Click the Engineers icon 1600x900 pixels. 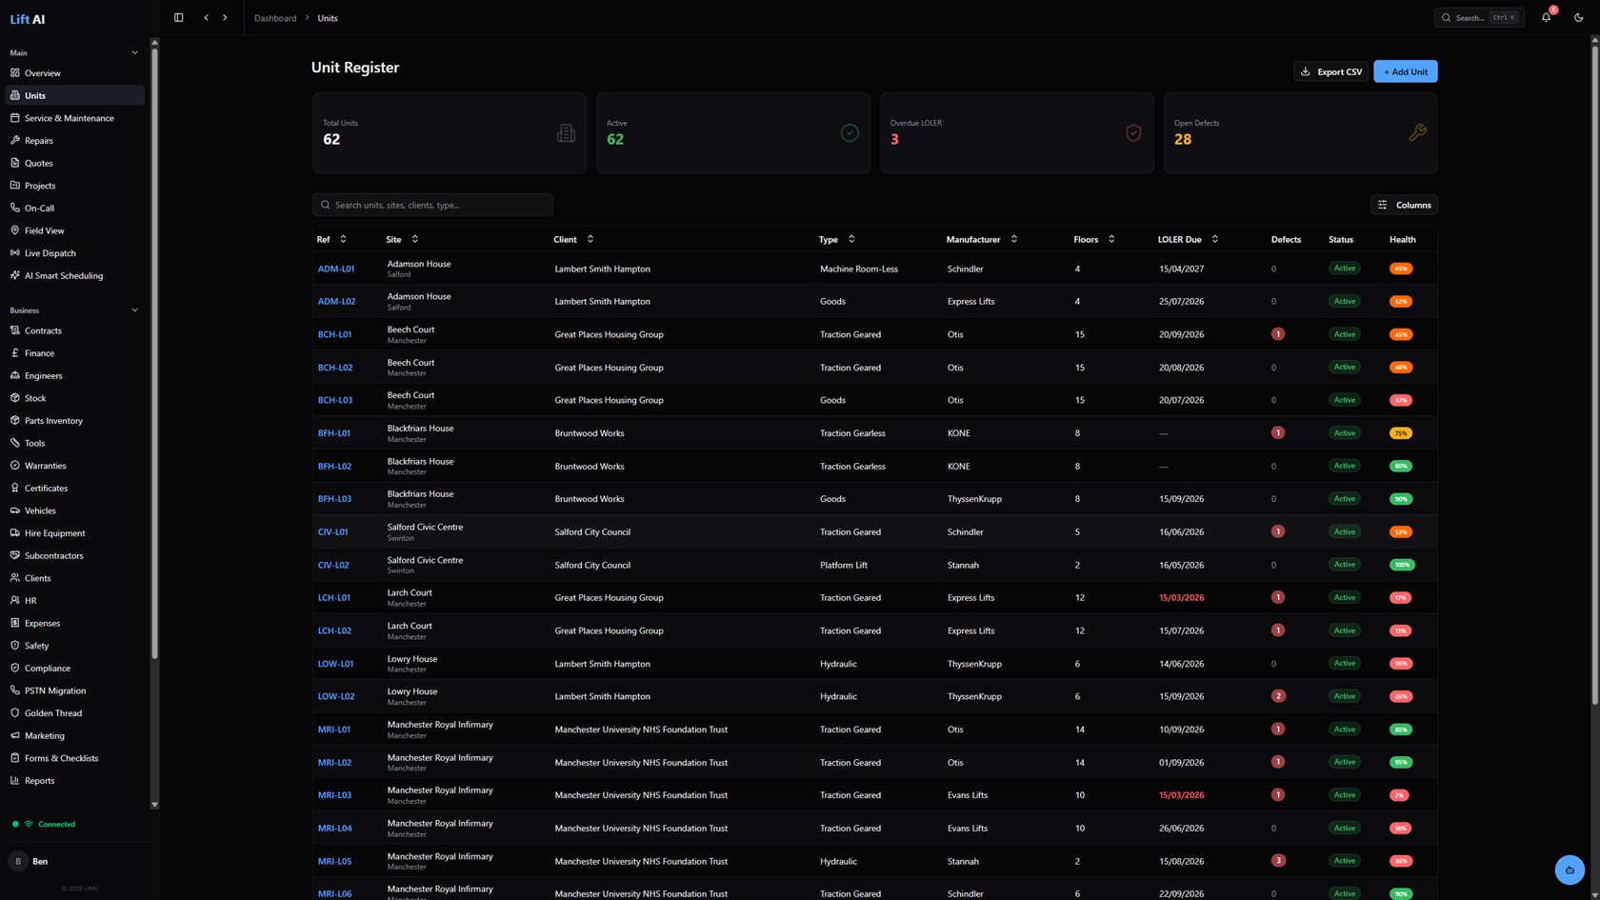[14, 375]
